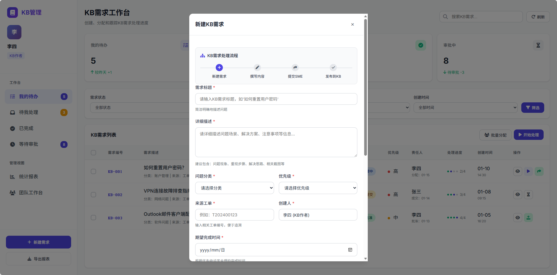Image resolution: width=557 pixels, height=275 pixels.
Task: Select the KB-001 row checkbox
Action: pyautogui.click(x=93, y=171)
